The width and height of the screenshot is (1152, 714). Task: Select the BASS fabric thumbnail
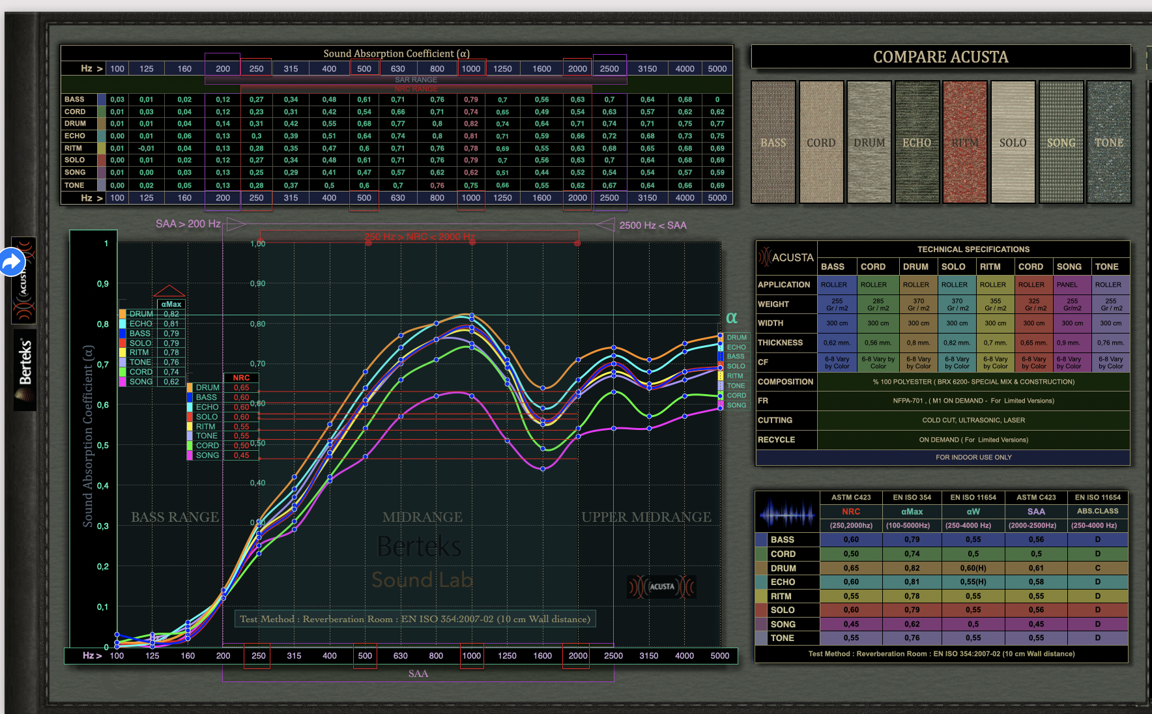coord(773,142)
